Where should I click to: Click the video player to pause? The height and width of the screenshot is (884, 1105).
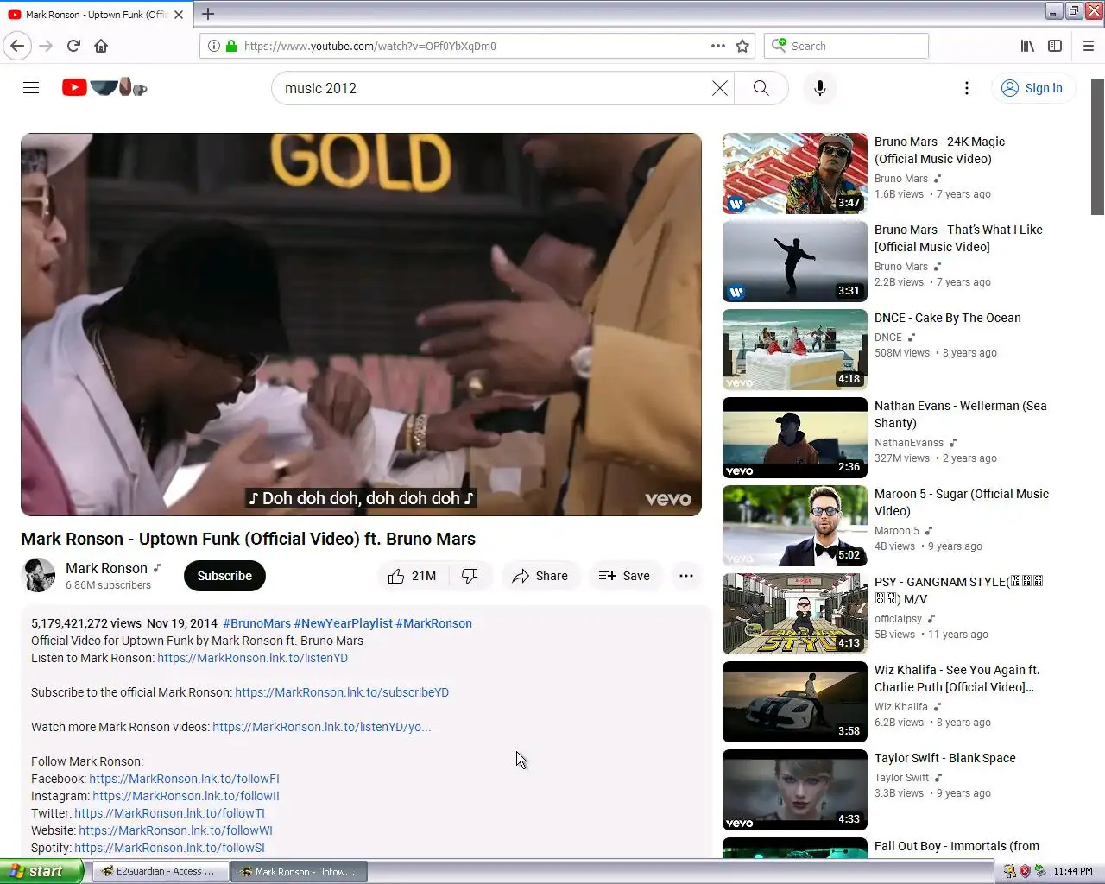361,324
